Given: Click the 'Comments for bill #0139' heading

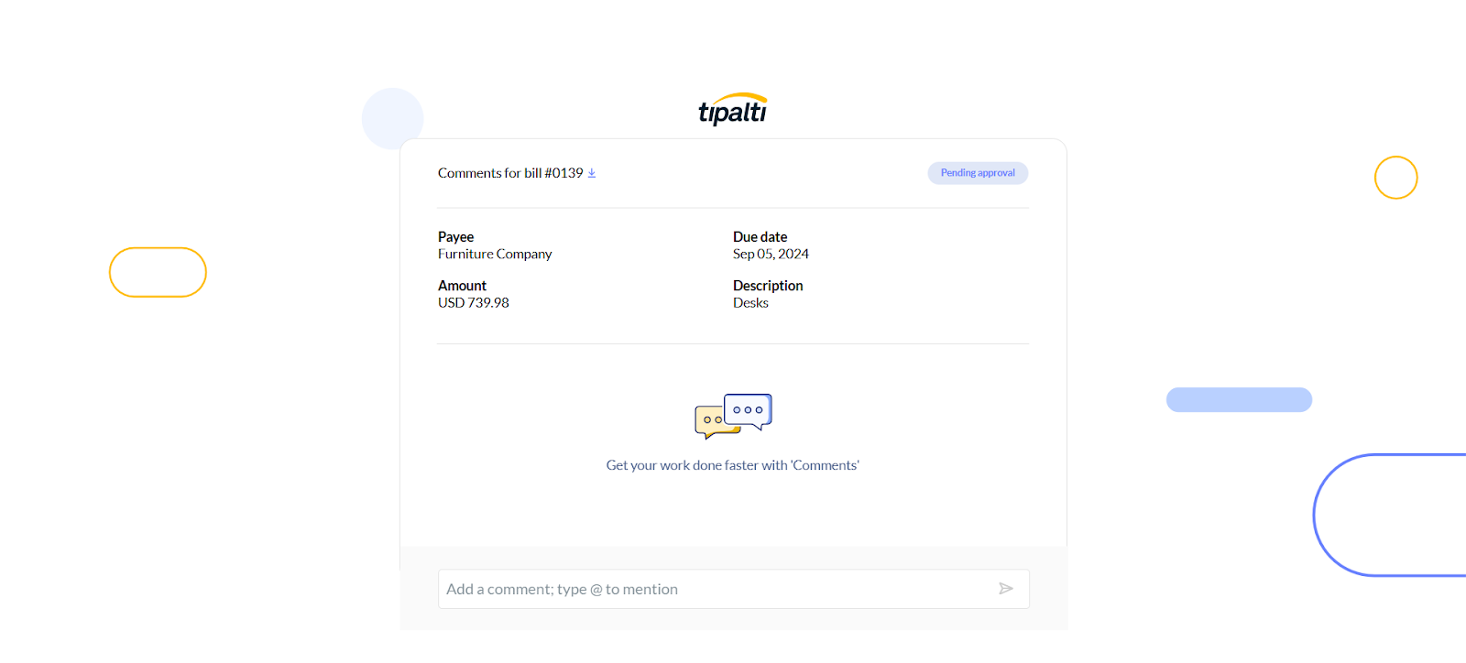Looking at the screenshot, I should tap(510, 173).
